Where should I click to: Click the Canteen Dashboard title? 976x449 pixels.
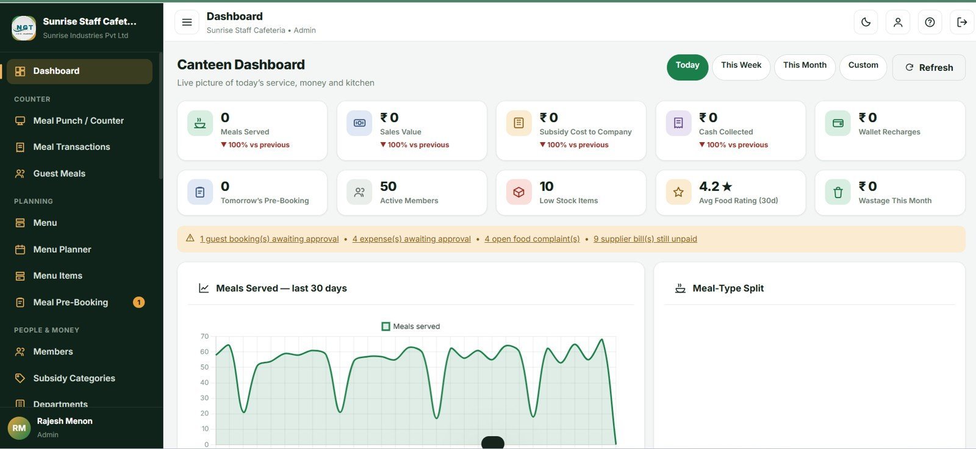click(x=241, y=65)
